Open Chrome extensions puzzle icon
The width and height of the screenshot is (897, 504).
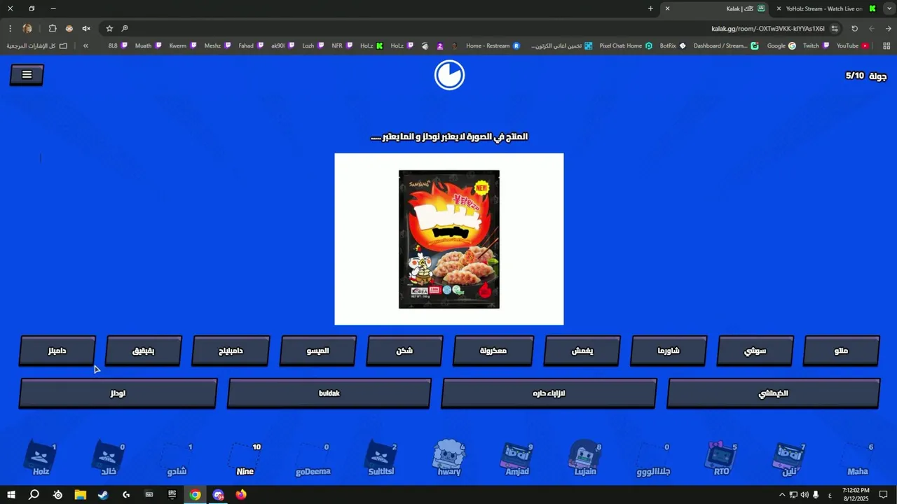click(x=53, y=29)
